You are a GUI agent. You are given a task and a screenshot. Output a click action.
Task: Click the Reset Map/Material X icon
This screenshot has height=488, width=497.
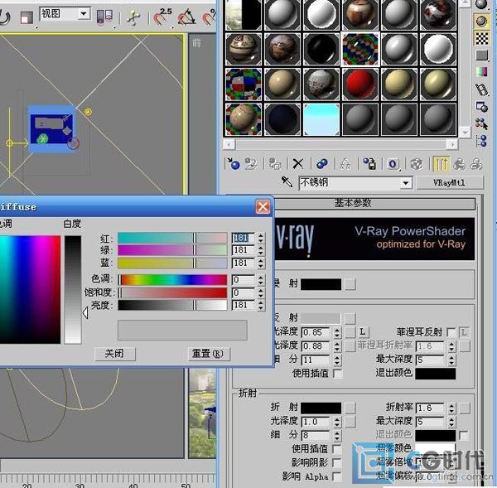298,164
